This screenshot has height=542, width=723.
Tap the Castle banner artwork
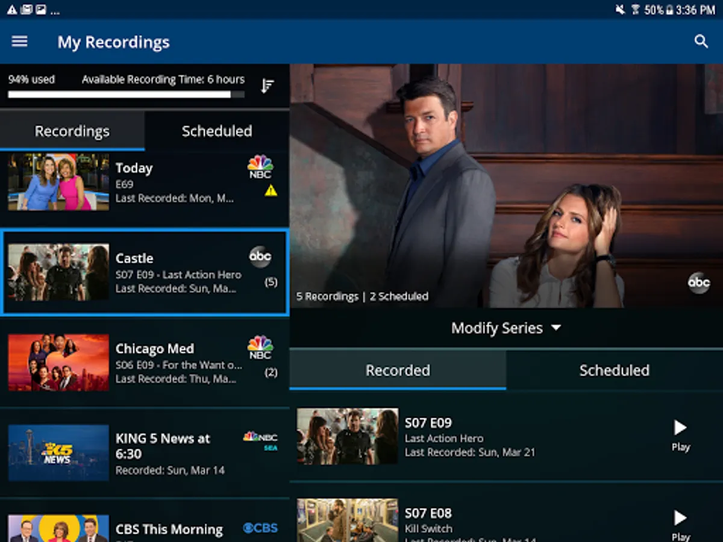click(x=506, y=186)
